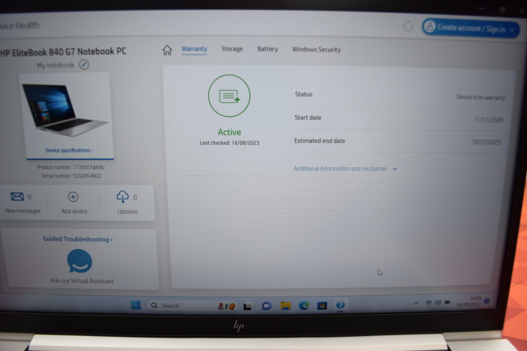Click the notification badge in tray
The height and width of the screenshot is (351, 527).
tap(486, 301)
